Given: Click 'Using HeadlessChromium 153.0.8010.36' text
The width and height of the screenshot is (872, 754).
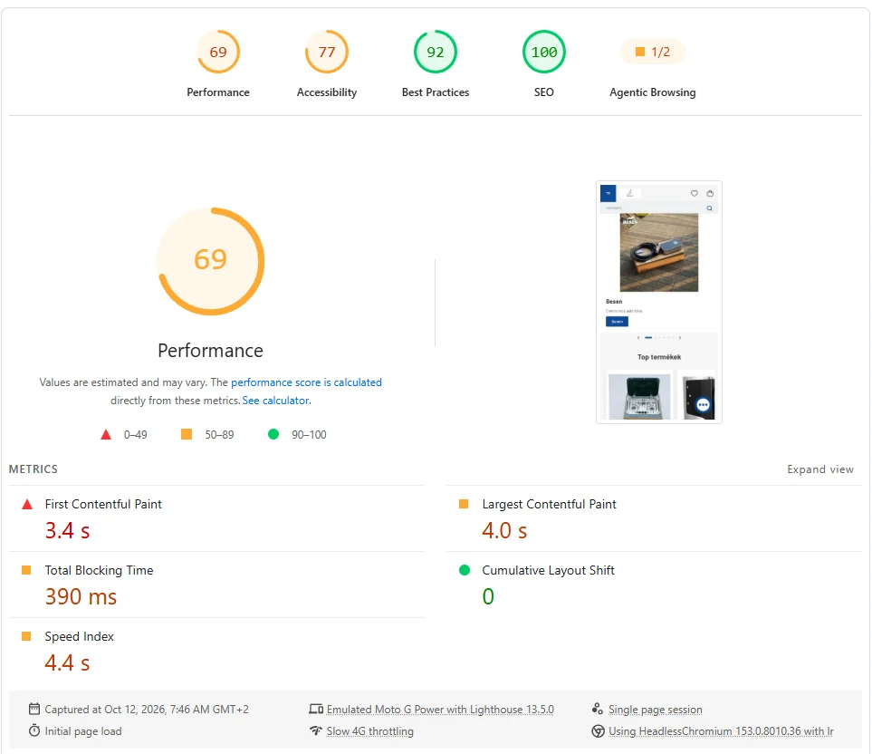Looking at the screenshot, I should pyautogui.click(x=721, y=731).
